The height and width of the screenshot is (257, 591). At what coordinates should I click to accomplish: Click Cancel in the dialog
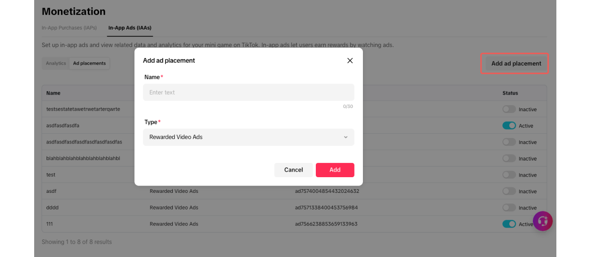coord(293,170)
